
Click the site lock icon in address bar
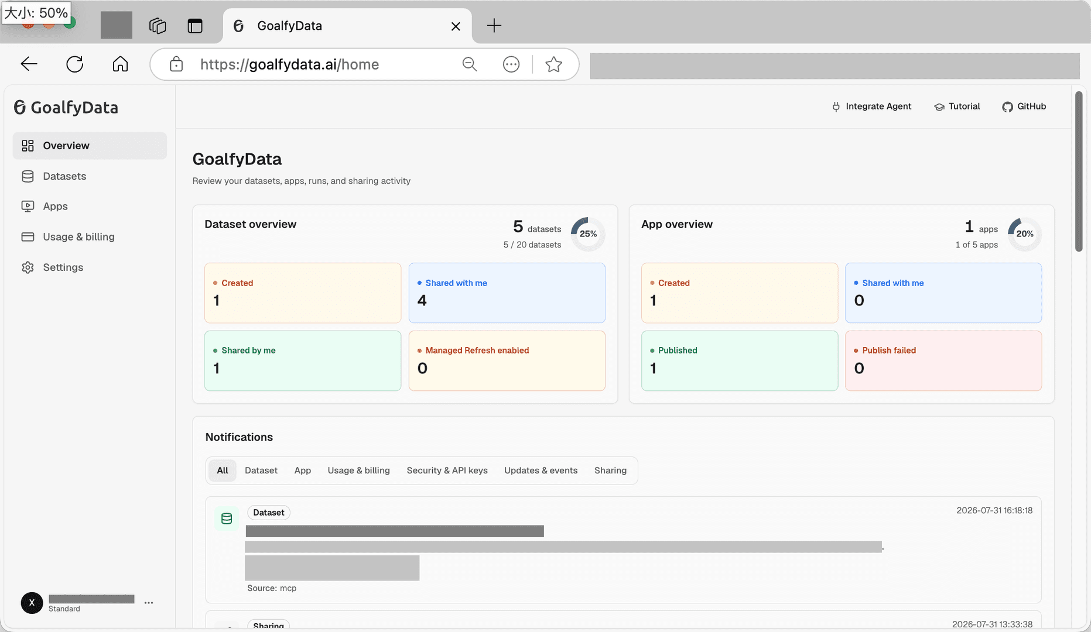coord(176,64)
